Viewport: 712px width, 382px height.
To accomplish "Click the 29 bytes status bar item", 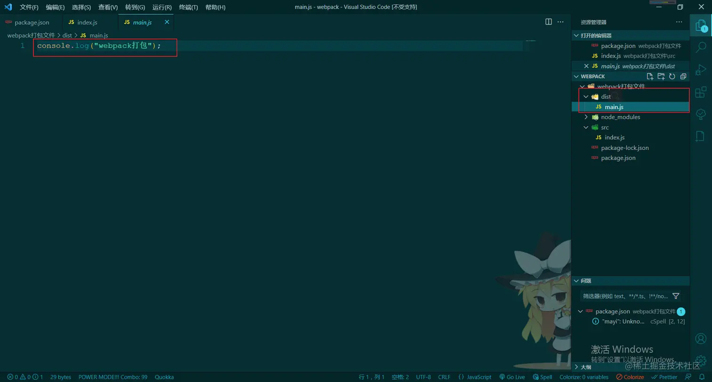I will (61, 377).
